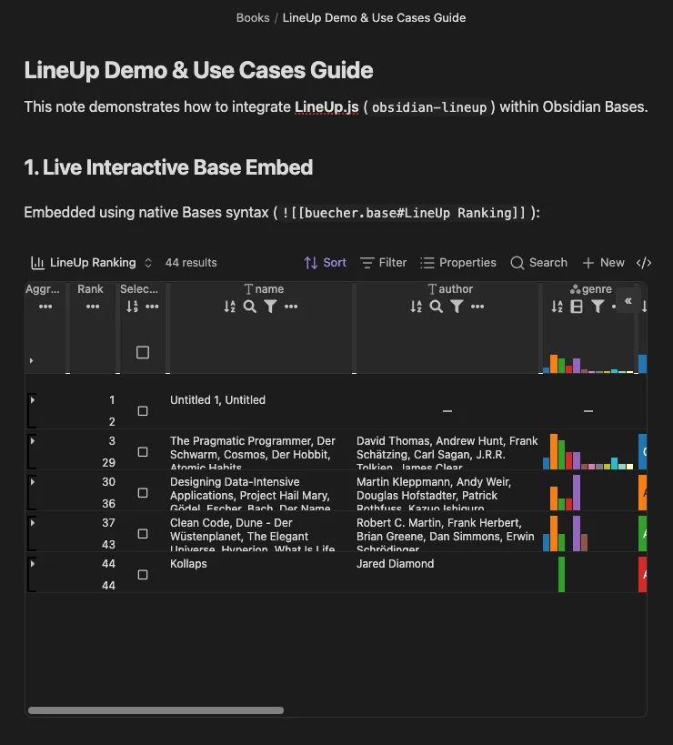Open the LineUp.js link

coord(326,107)
